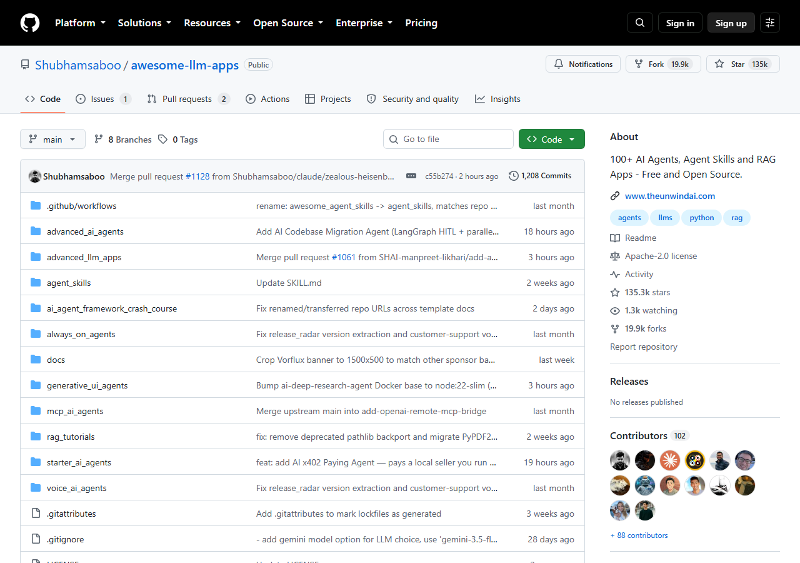Open the awesome-llm-apps repository name link

coord(185,65)
